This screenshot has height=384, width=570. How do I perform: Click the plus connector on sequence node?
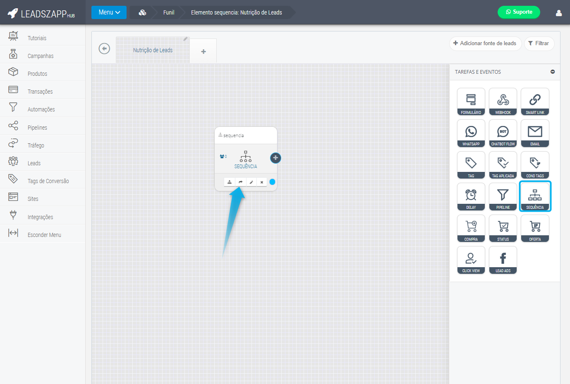click(275, 158)
